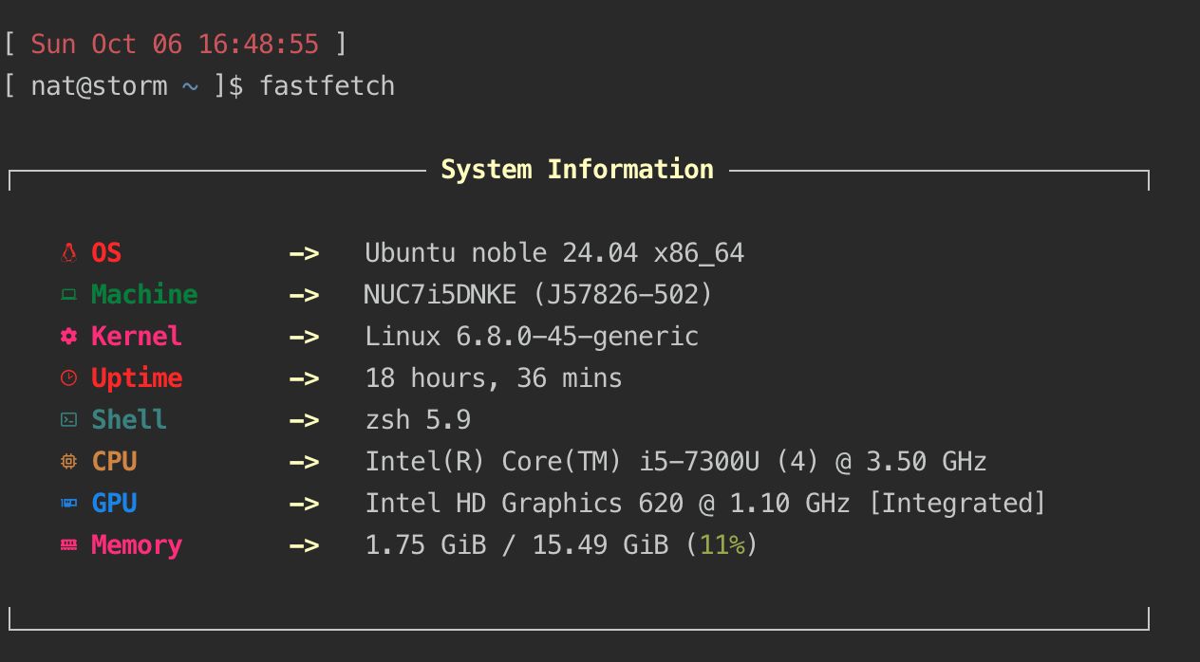Screen dimensions: 1200x662
Task: Click the arrow beside the Uptime label
Action: pyautogui.click(x=304, y=378)
